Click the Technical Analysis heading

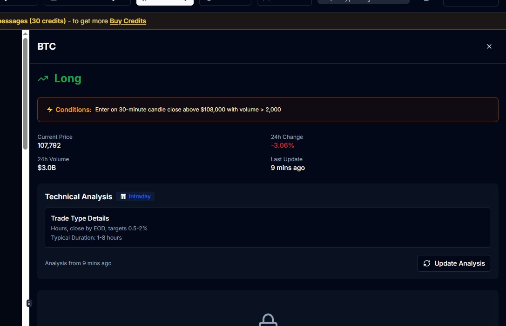[79, 196]
